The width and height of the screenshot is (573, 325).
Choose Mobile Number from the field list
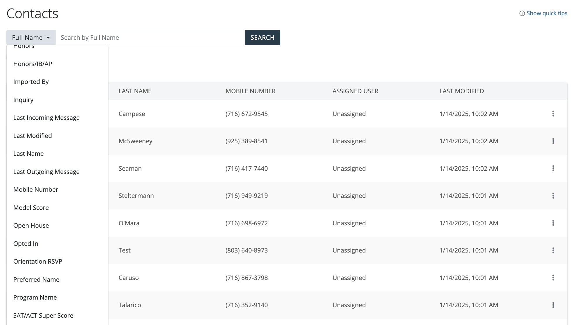tap(36, 190)
